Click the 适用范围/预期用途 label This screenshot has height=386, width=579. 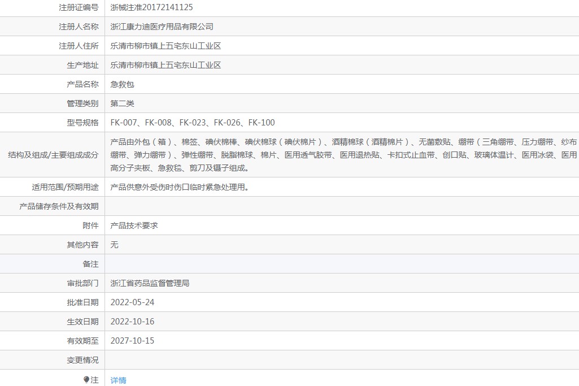click(x=65, y=187)
